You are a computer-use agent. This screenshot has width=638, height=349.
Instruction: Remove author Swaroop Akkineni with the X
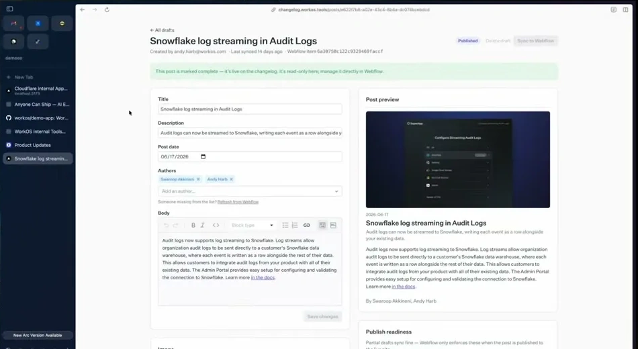coord(198,179)
